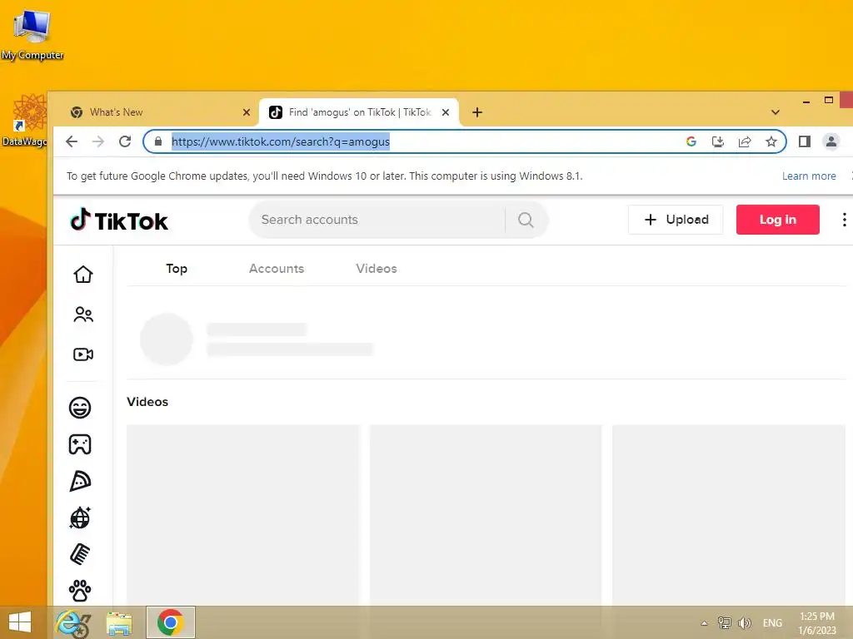853x639 pixels.
Task: Open TikTok For You home icon
Action: point(83,274)
